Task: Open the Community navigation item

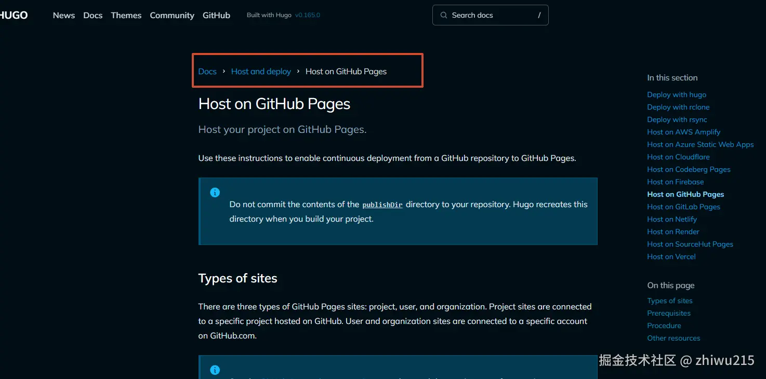Action: click(172, 15)
